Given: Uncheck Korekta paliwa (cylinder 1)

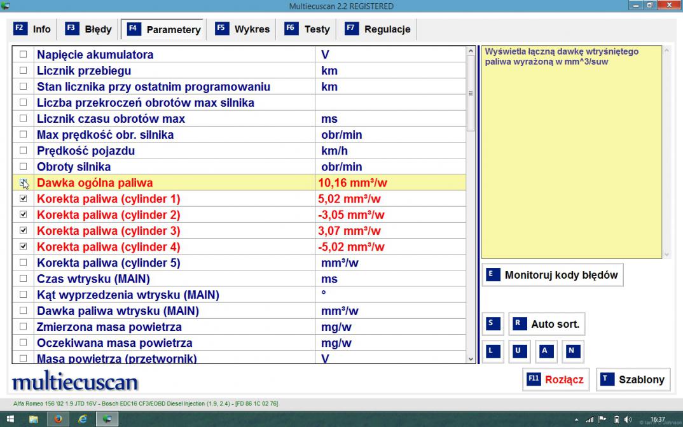Looking at the screenshot, I should [x=23, y=199].
